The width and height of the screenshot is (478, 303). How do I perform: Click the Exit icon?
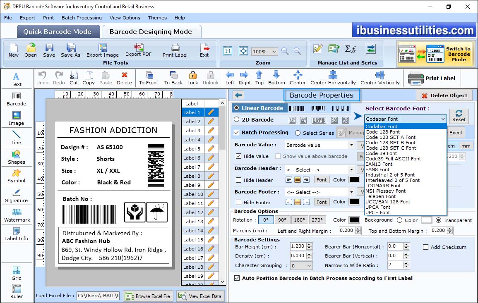click(x=204, y=50)
